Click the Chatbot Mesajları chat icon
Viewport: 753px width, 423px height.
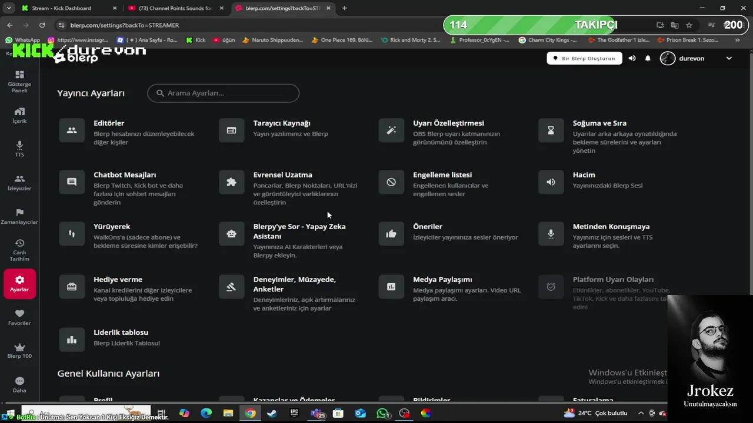click(x=72, y=182)
